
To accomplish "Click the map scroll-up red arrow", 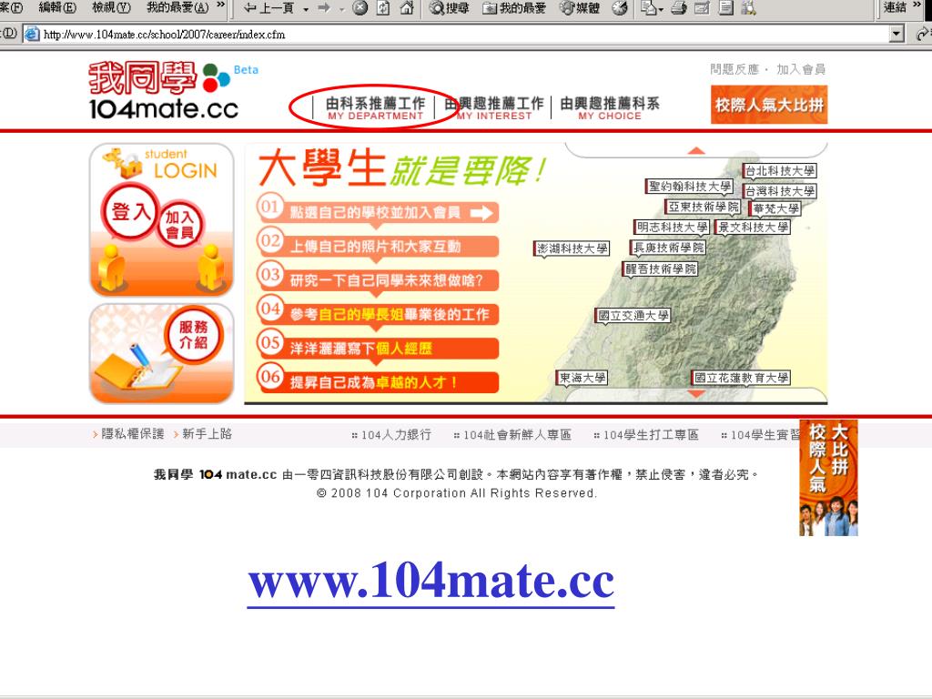I will click(696, 150).
